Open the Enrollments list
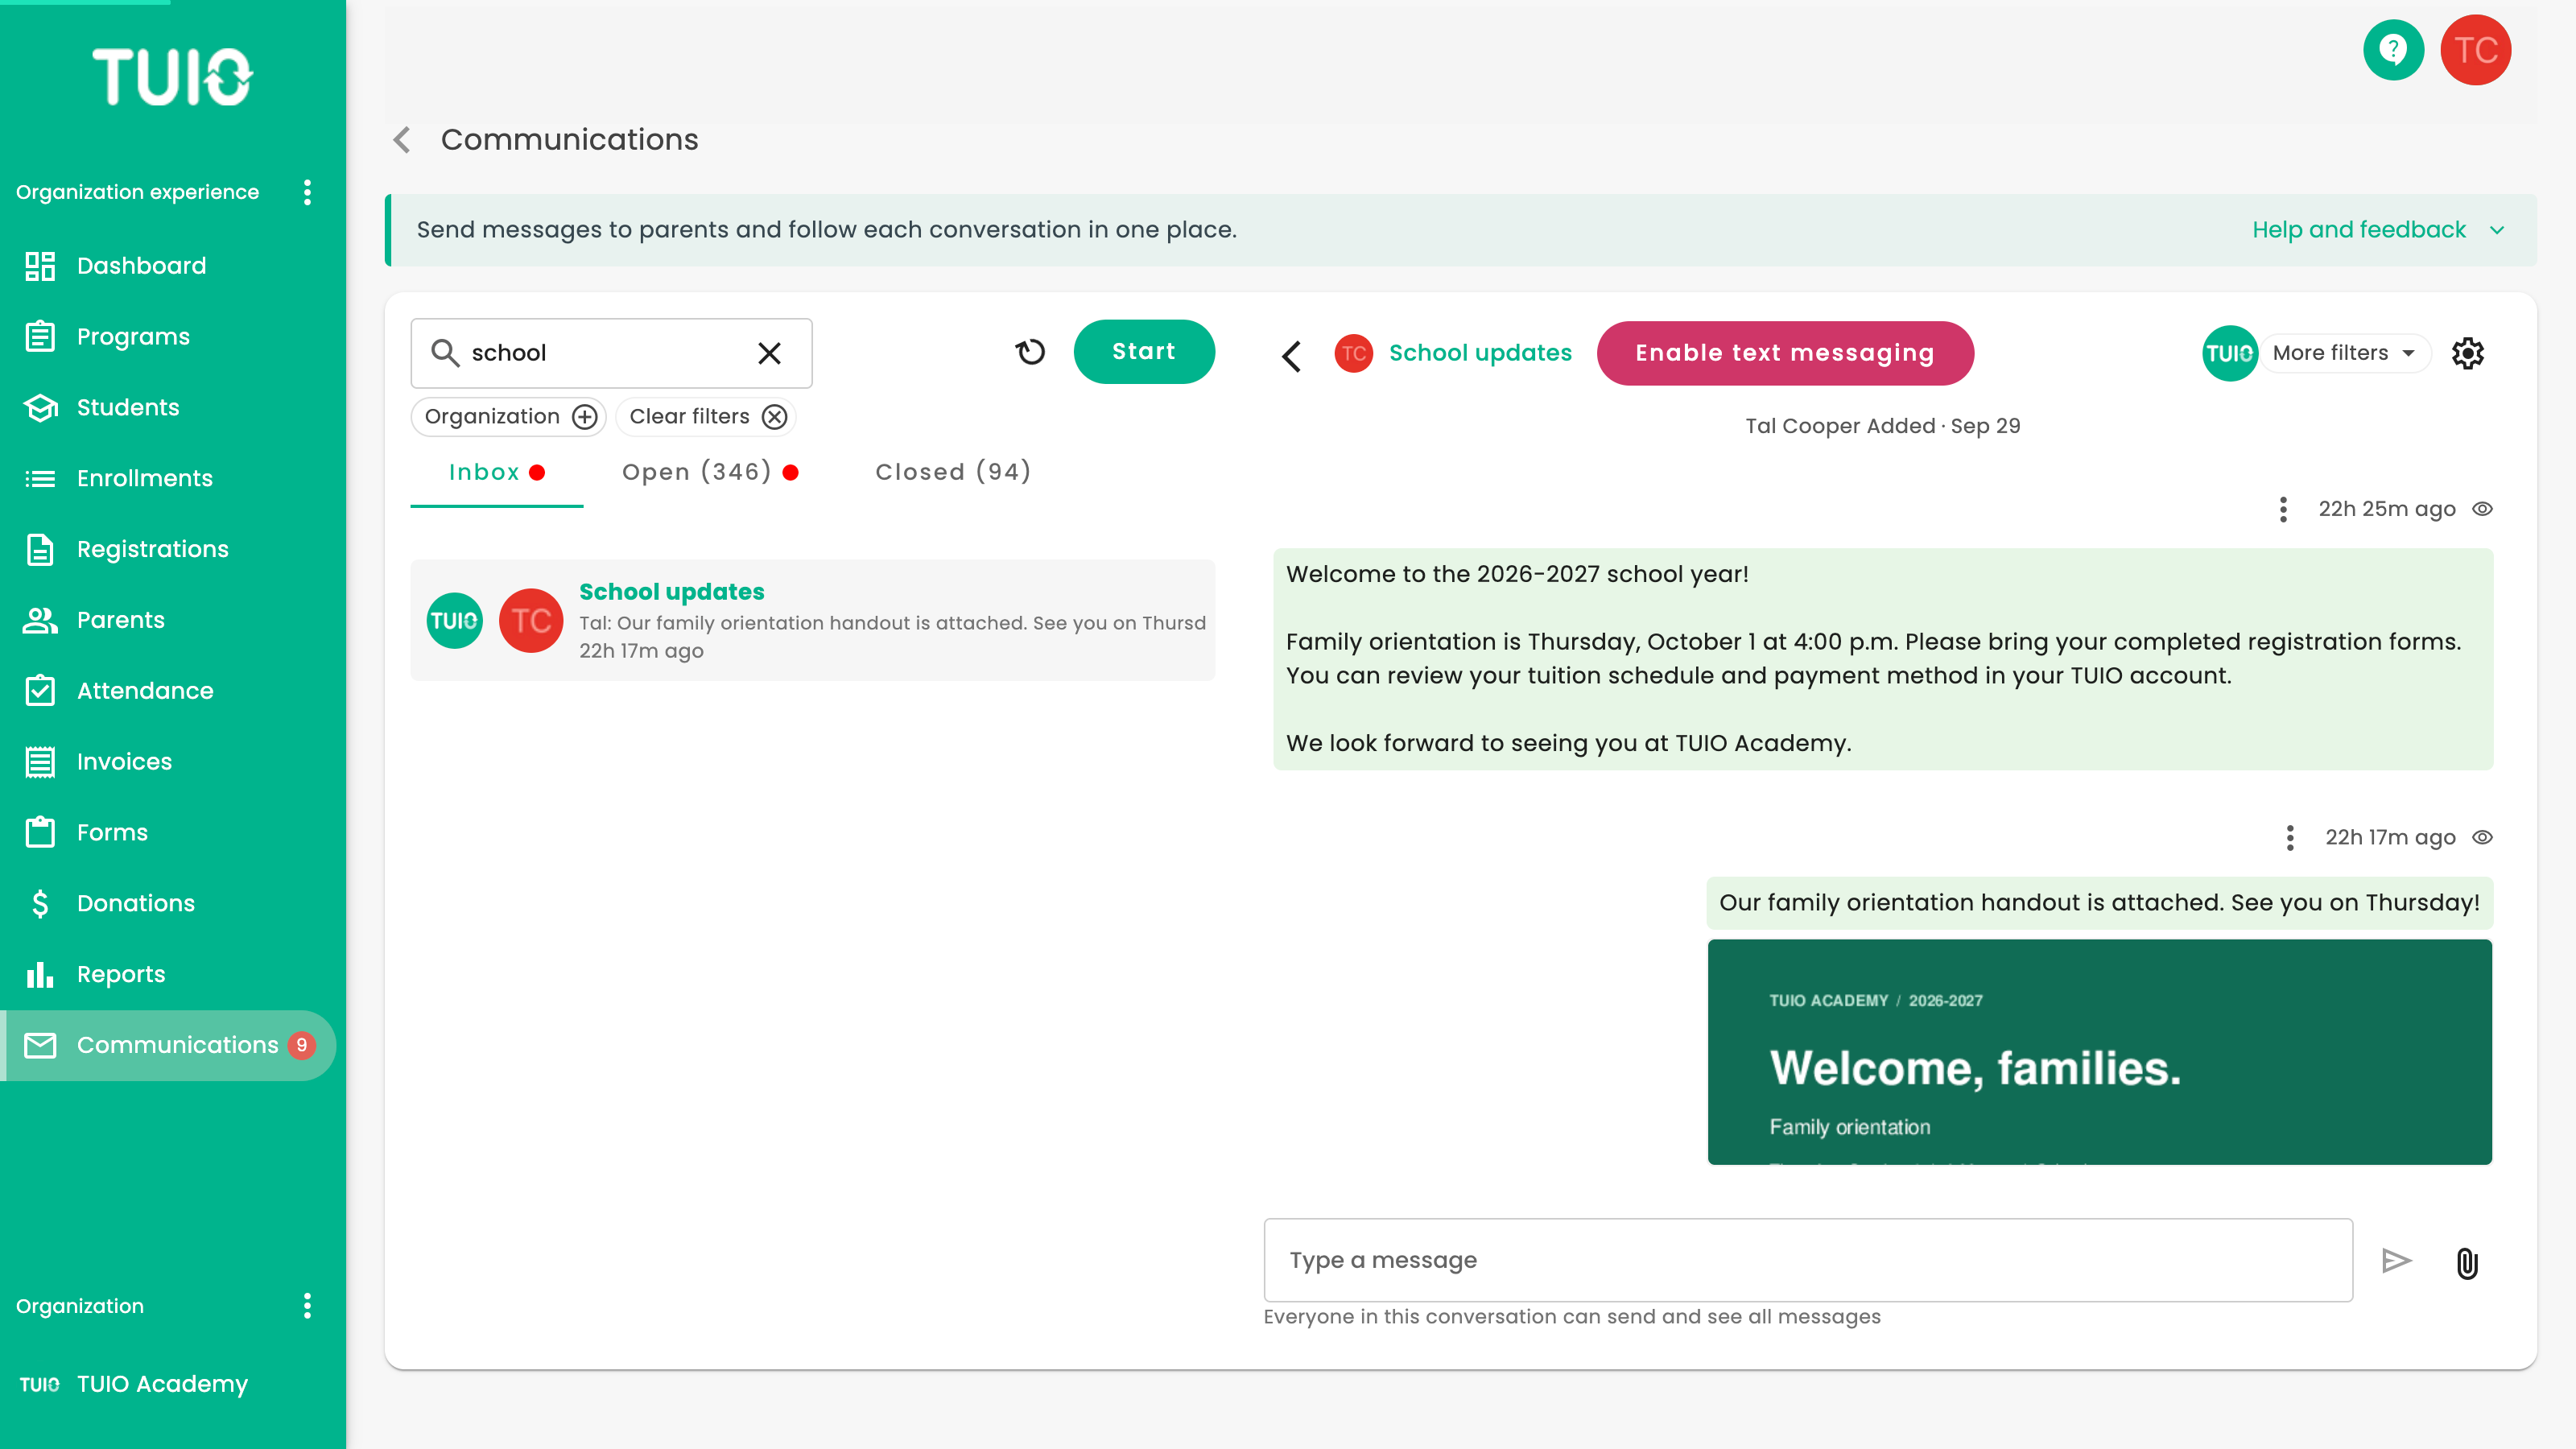 [x=170, y=478]
